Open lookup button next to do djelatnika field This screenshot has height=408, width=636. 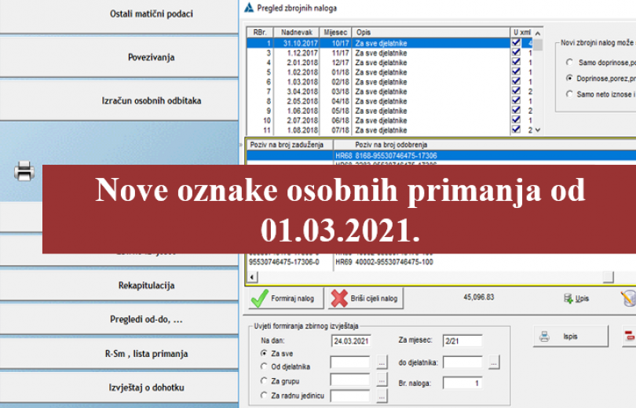(494, 362)
